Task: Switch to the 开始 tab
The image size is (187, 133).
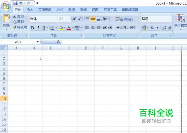Action: click(x=18, y=10)
